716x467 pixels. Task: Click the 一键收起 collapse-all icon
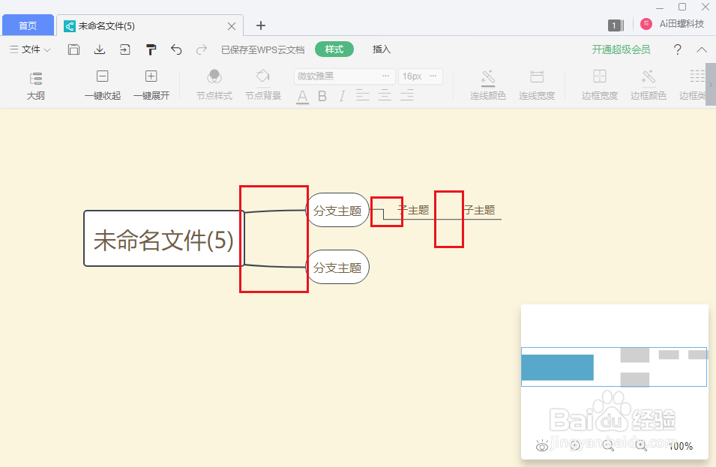(x=102, y=84)
